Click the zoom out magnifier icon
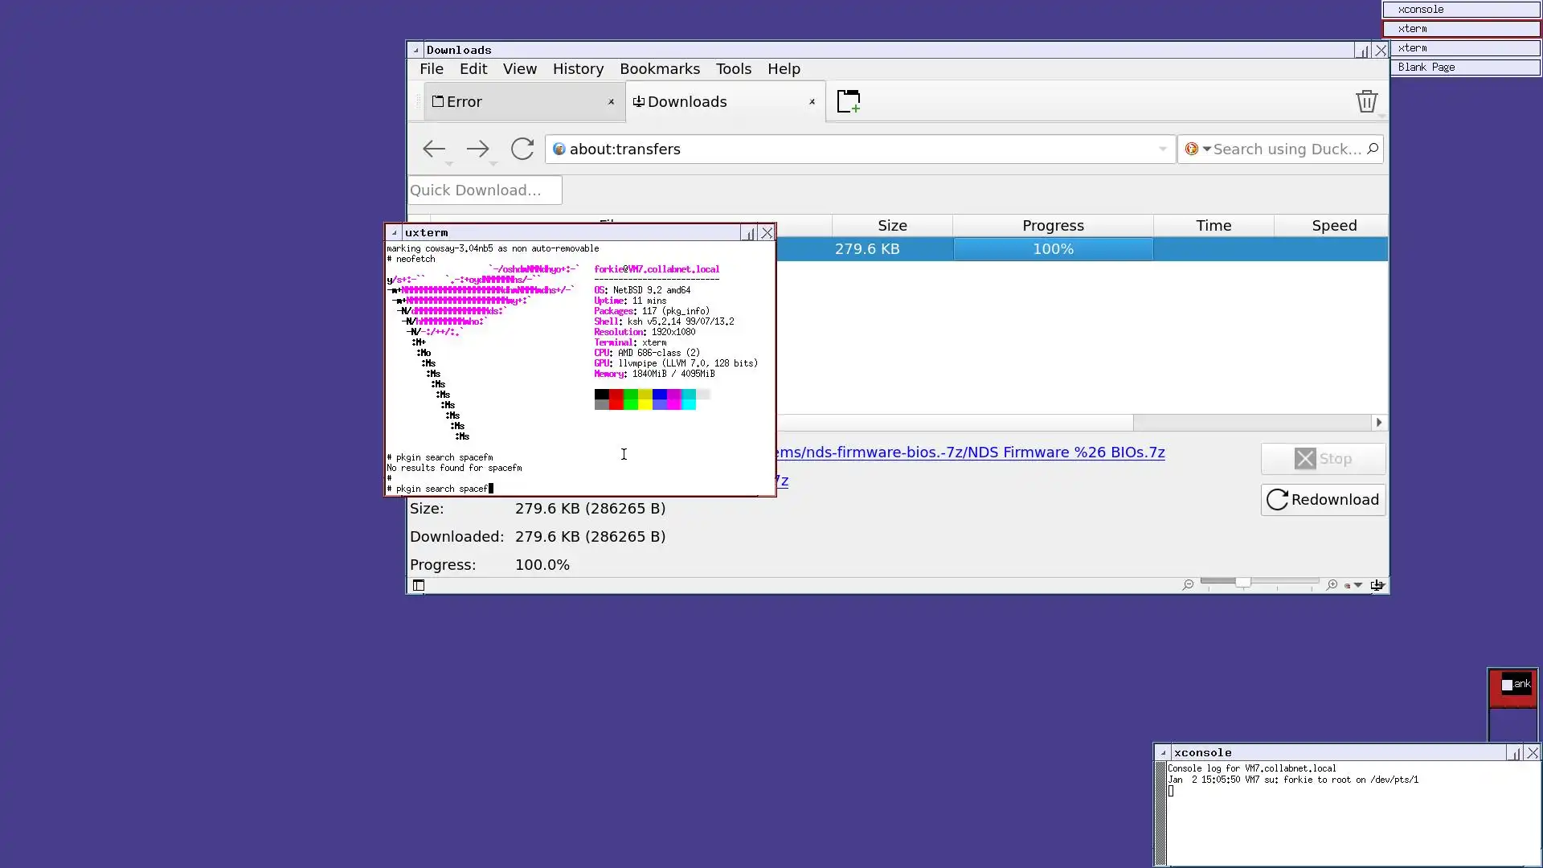The width and height of the screenshot is (1543, 868). pos(1188,585)
